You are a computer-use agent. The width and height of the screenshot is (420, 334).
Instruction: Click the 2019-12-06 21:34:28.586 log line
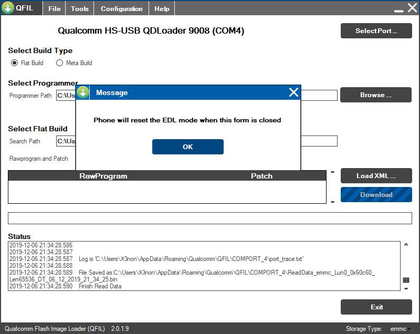tap(41, 245)
